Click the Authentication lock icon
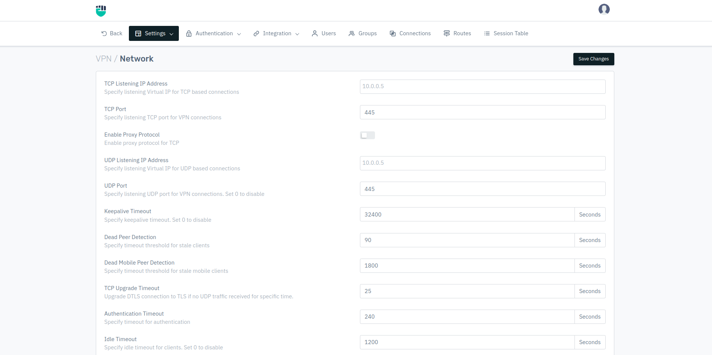Image resolution: width=712 pixels, height=355 pixels. (x=189, y=33)
